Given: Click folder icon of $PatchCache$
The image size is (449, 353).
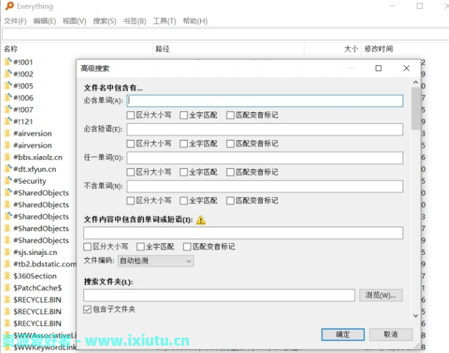Looking at the screenshot, I should click(8, 288).
